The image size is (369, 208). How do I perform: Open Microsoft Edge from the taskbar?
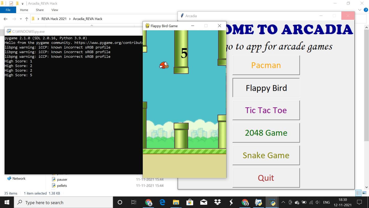(162, 202)
